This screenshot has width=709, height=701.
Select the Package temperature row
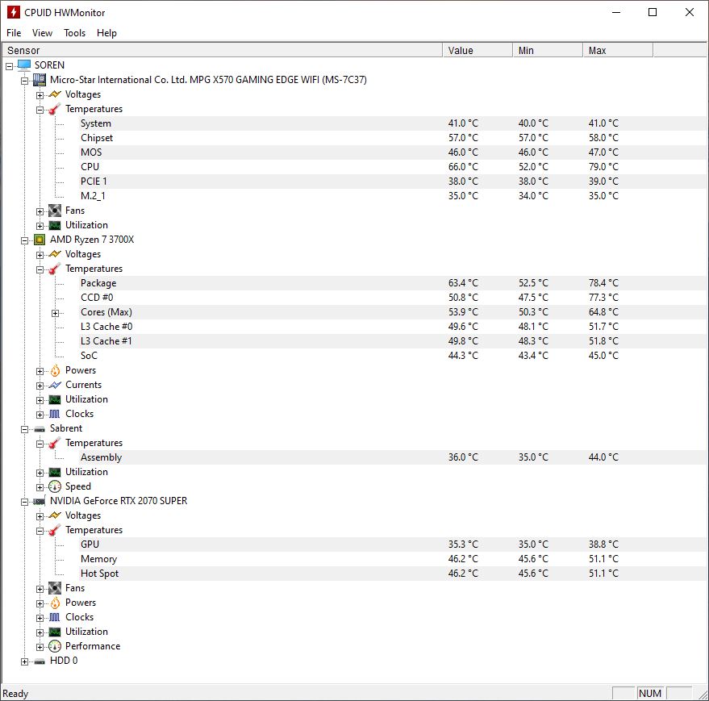pyautogui.click(x=393, y=283)
